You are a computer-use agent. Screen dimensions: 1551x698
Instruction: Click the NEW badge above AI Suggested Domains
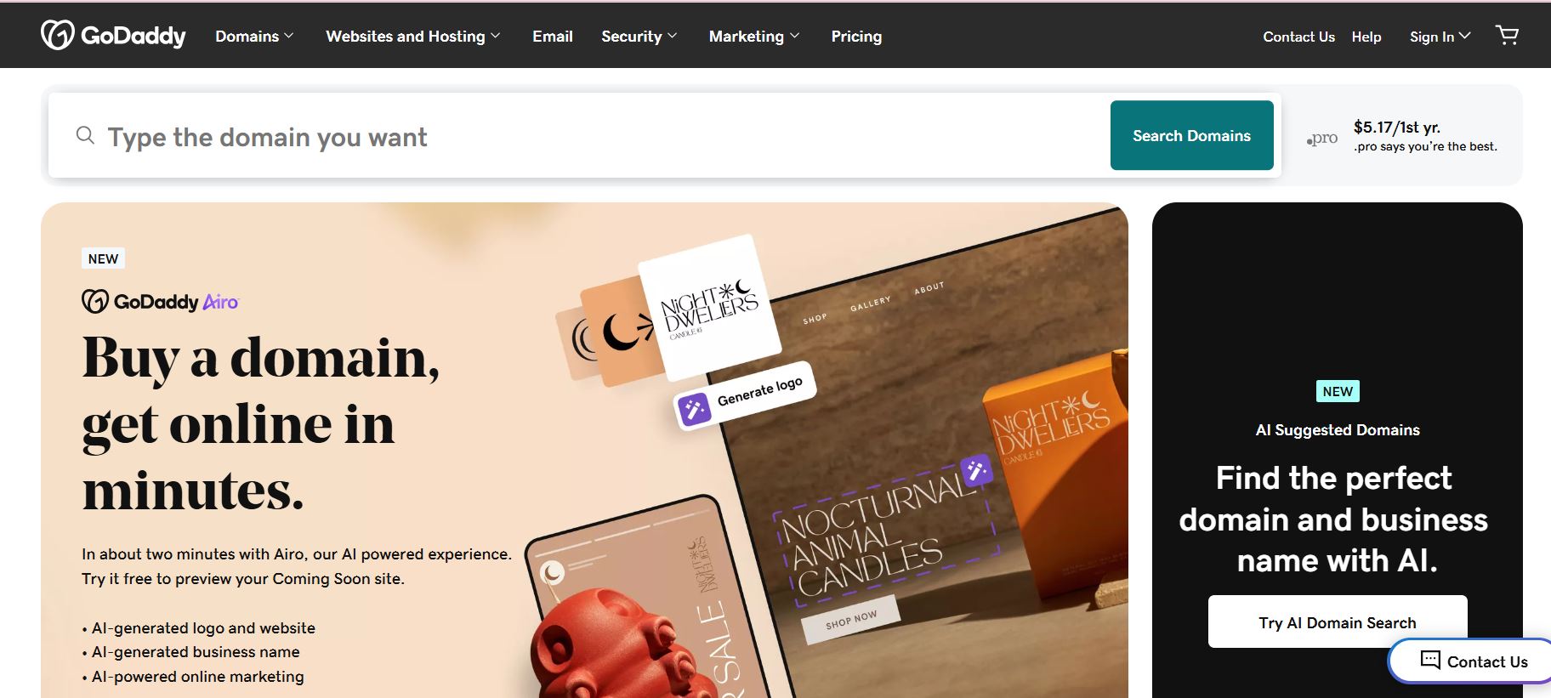click(1338, 391)
